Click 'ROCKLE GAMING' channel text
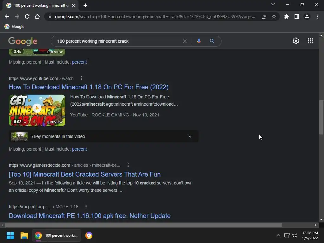Screen dimensions: 324x243 [x=110, y=115]
